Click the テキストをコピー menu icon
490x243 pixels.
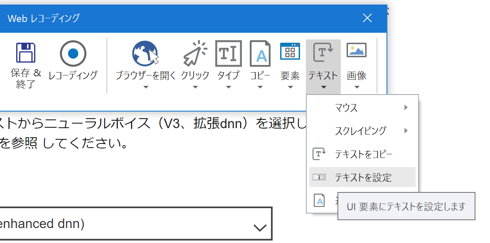319,154
